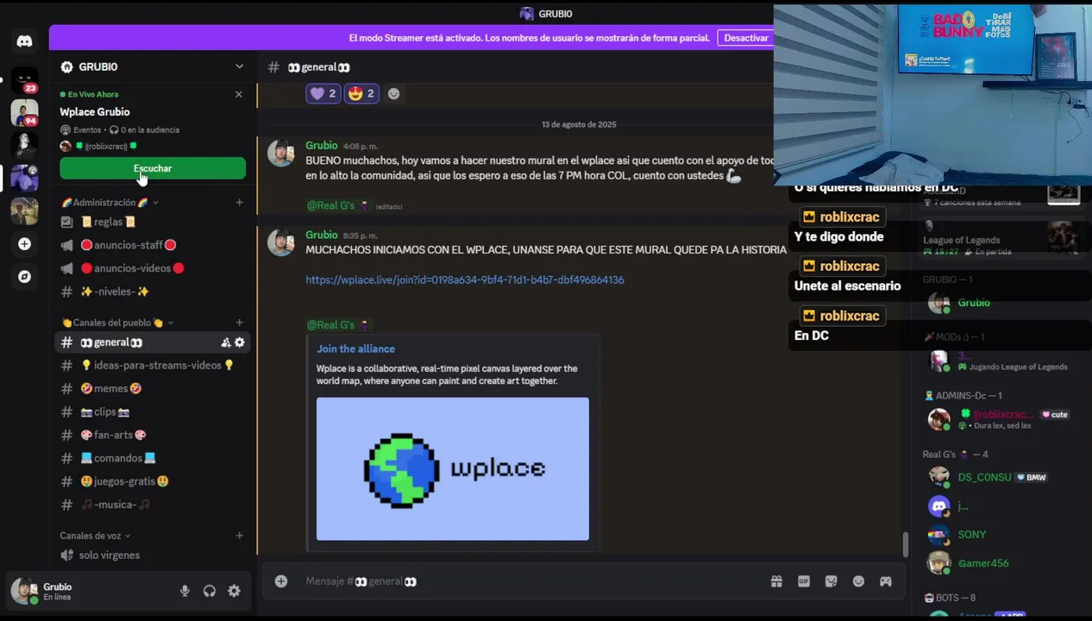Open the server icon with 23 badge

(x=24, y=80)
